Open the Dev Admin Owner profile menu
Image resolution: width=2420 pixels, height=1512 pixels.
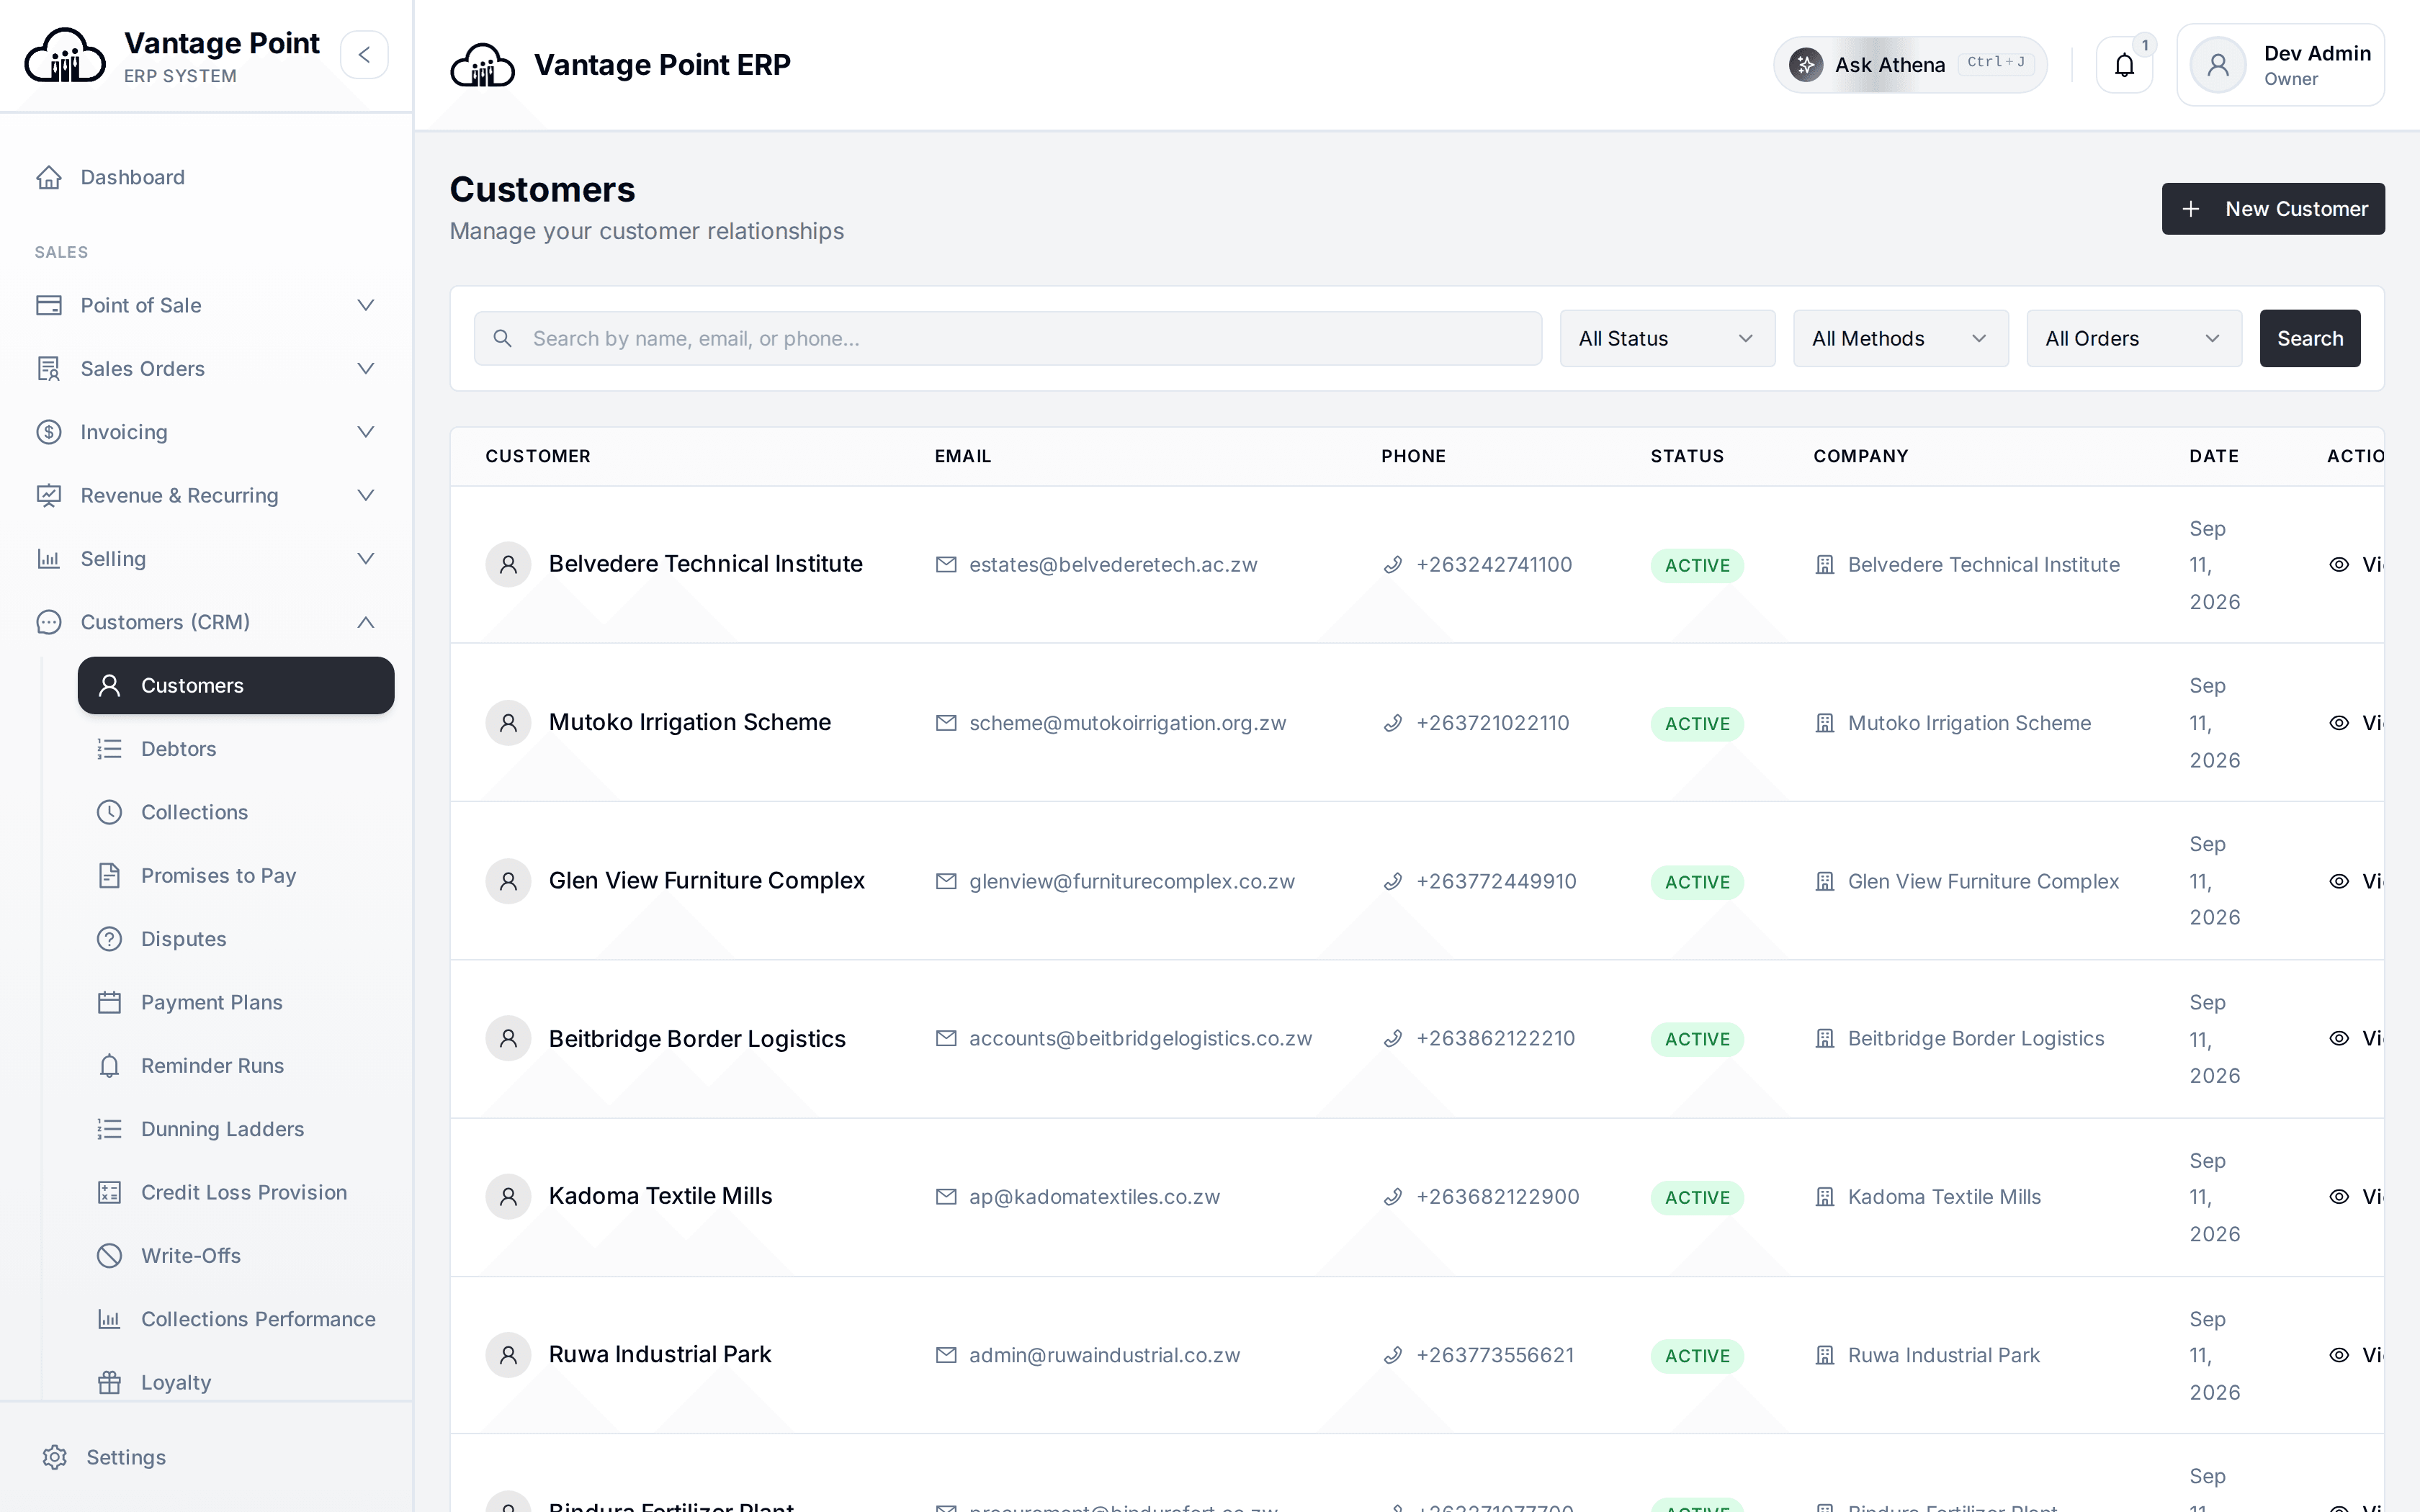point(2280,65)
